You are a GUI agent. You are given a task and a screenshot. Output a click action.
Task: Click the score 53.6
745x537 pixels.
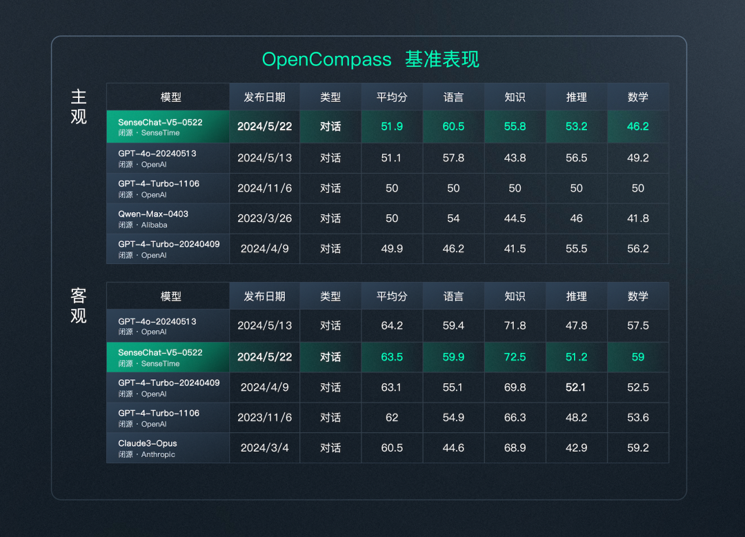(x=638, y=417)
